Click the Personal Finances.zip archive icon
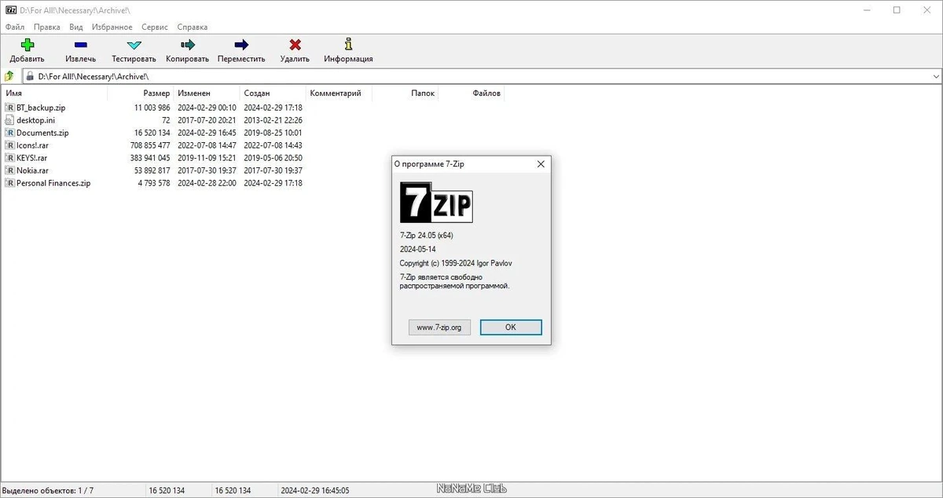 click(10, 183)
